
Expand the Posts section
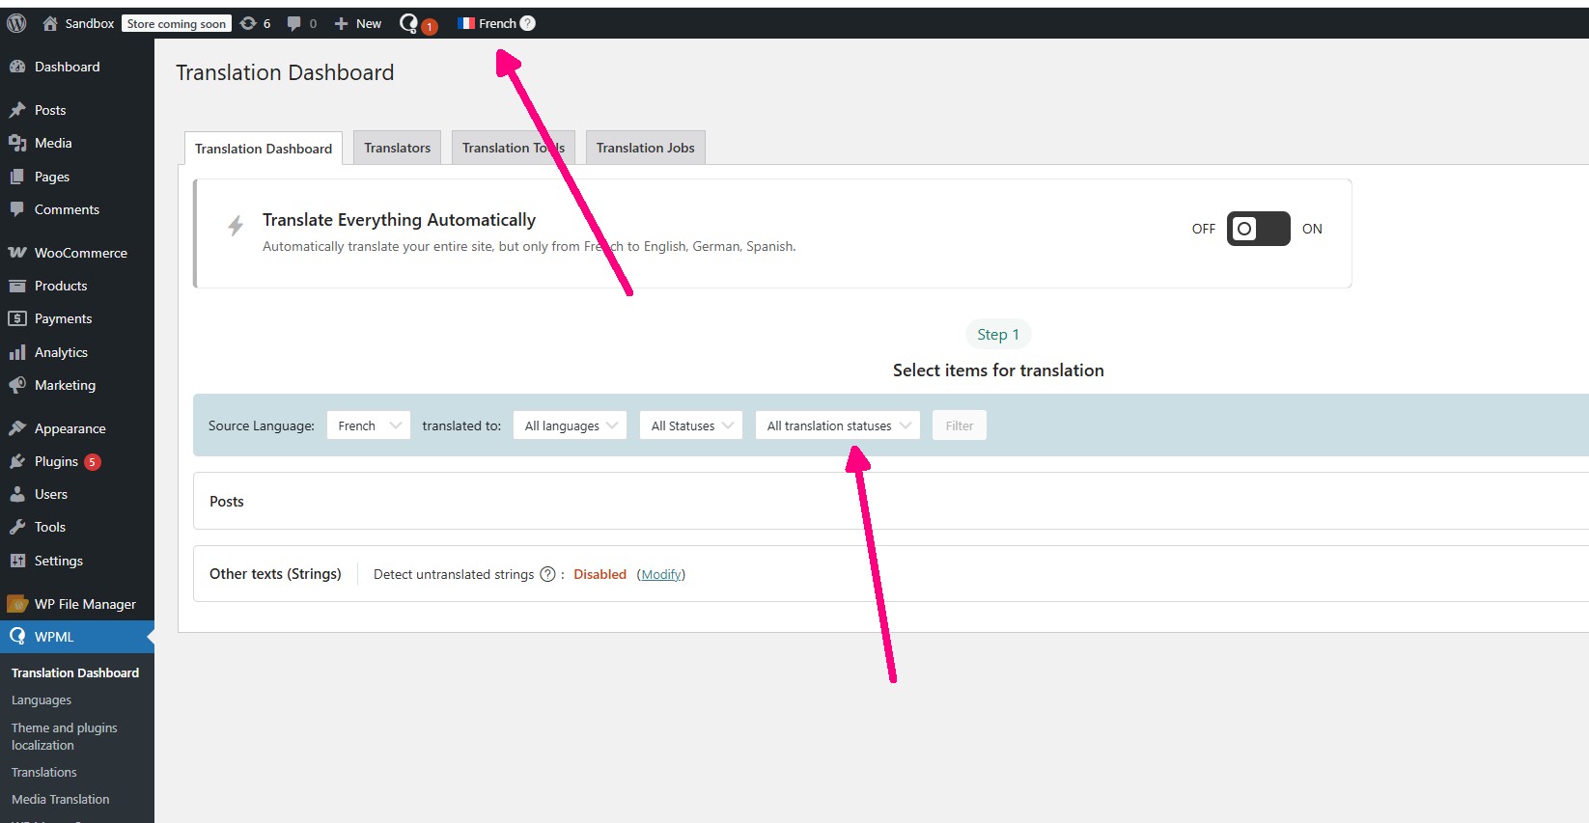(x=891, y=501)
